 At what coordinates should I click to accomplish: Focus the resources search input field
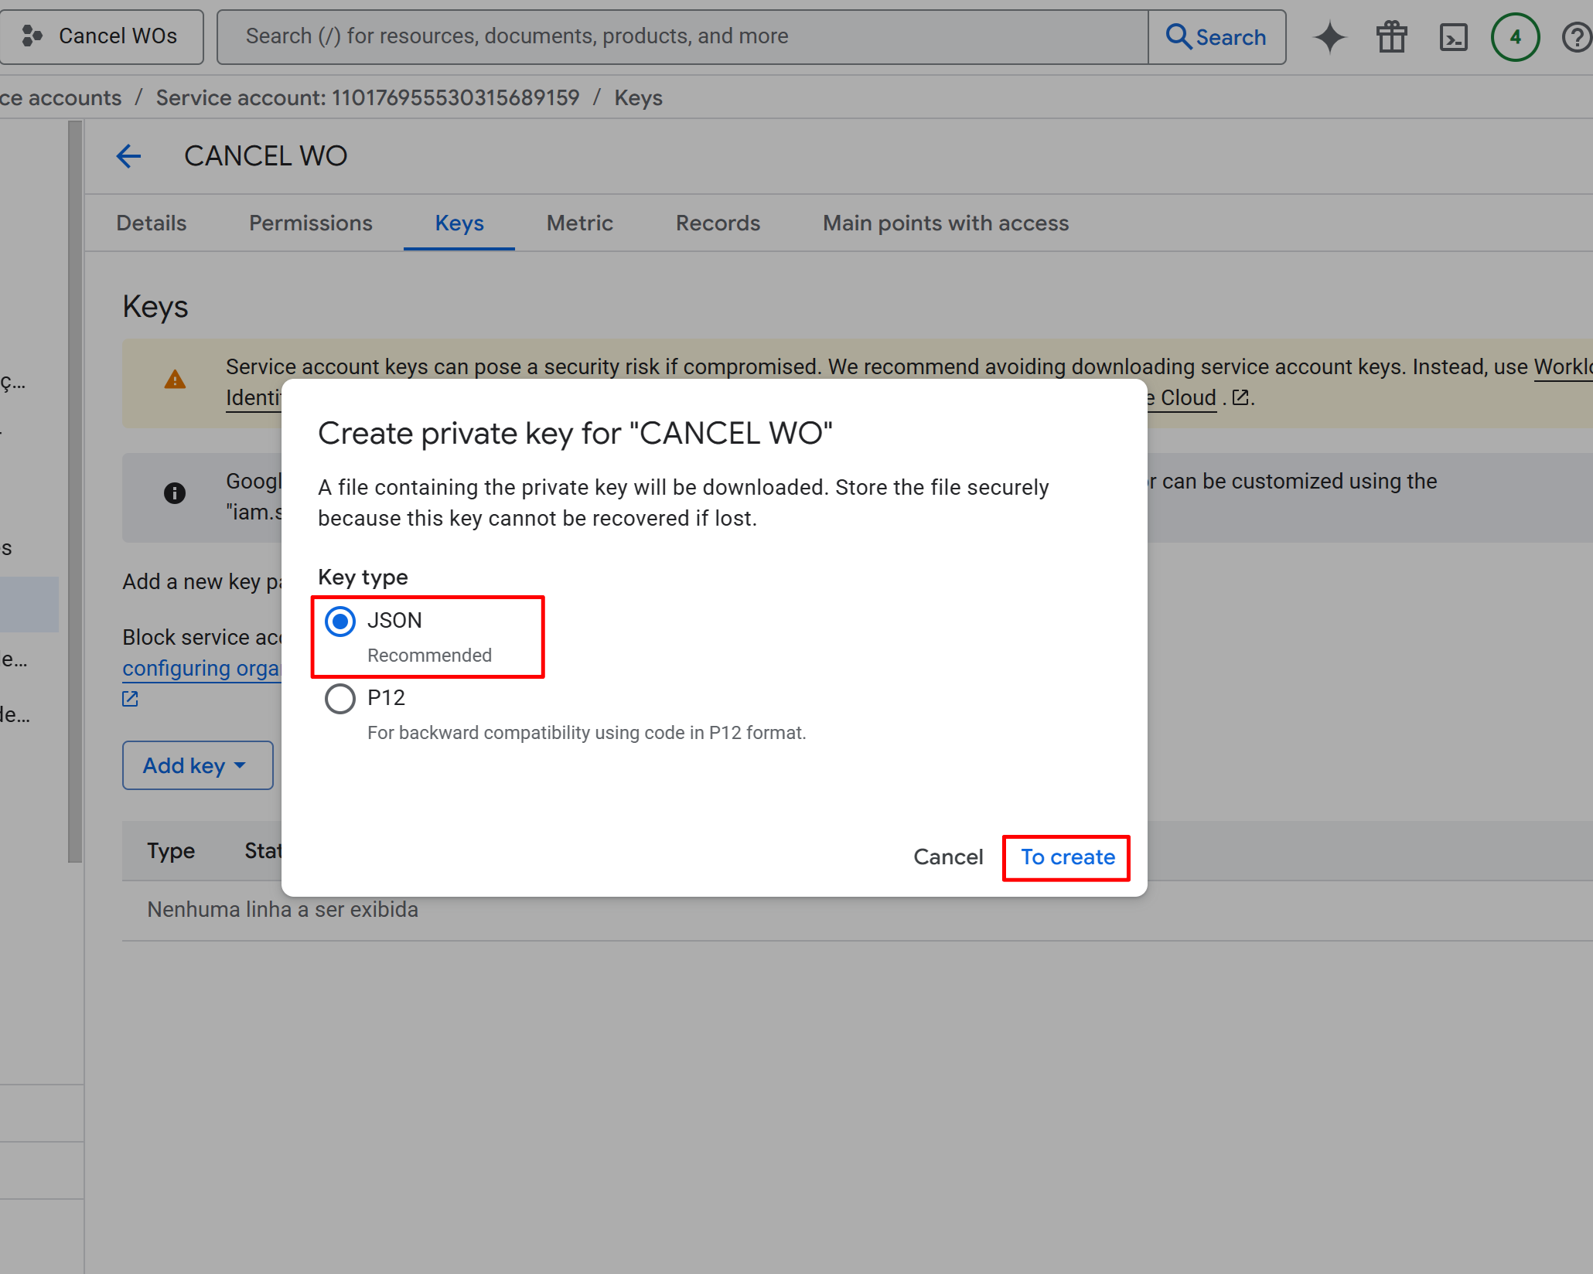coord(681,36)
